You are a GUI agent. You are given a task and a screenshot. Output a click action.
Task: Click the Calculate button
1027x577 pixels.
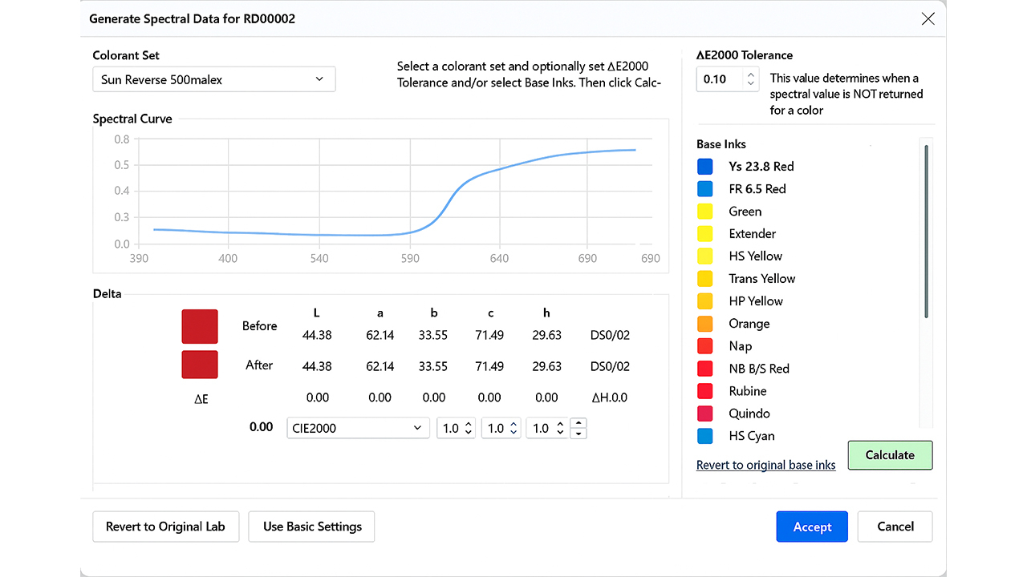(890, 454)
